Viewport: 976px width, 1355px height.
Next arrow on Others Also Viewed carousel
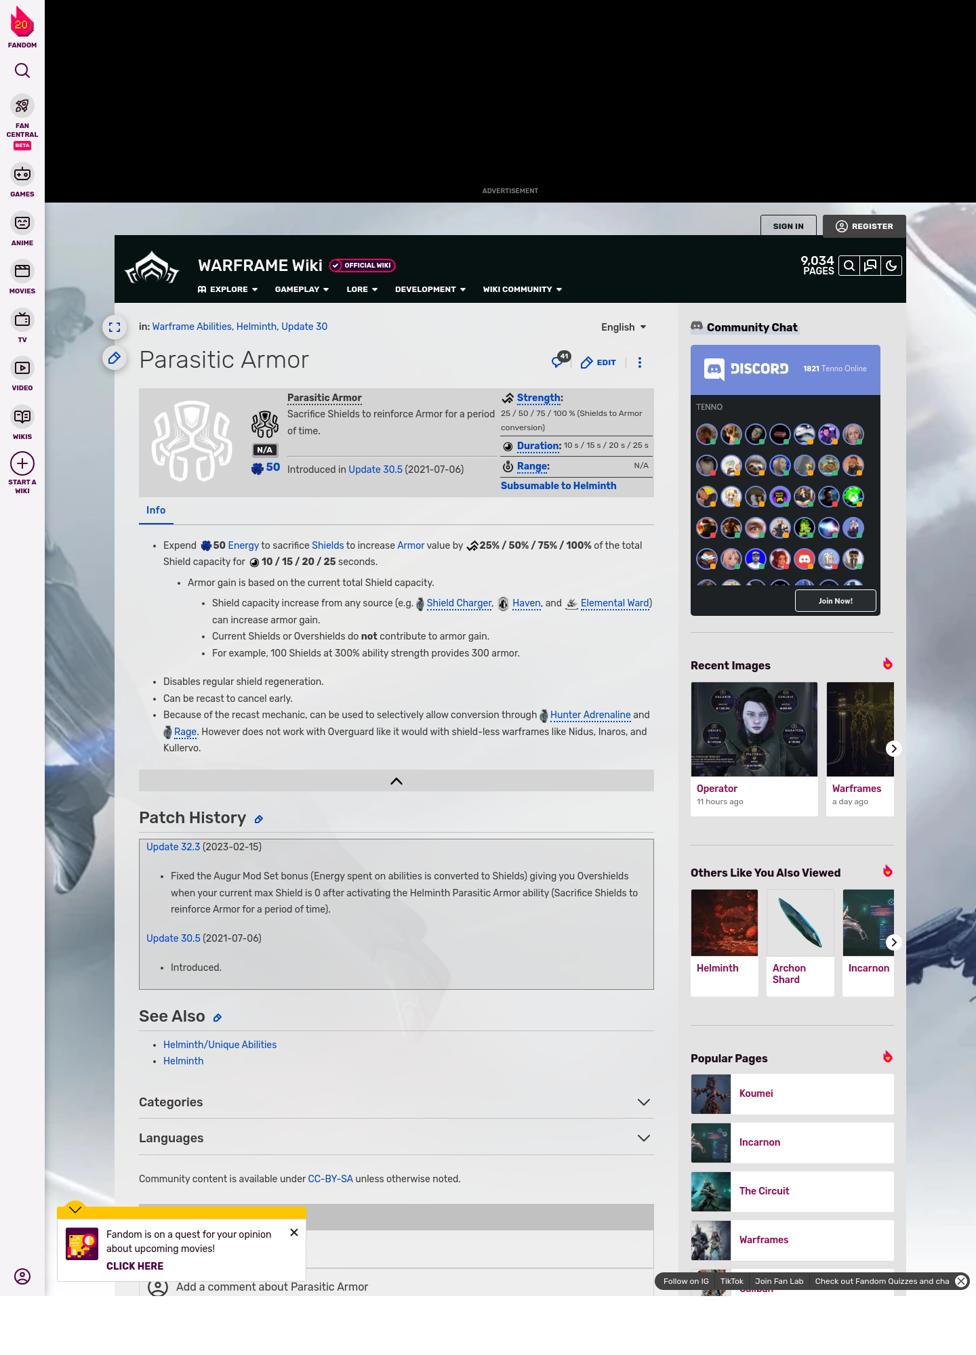tap(894, 942)
